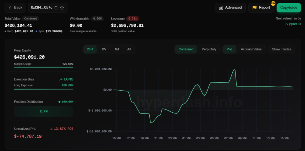The height and width of the screenshot is (151, 305).
Task: Click the Back arrow button
Action: [10, 7]
